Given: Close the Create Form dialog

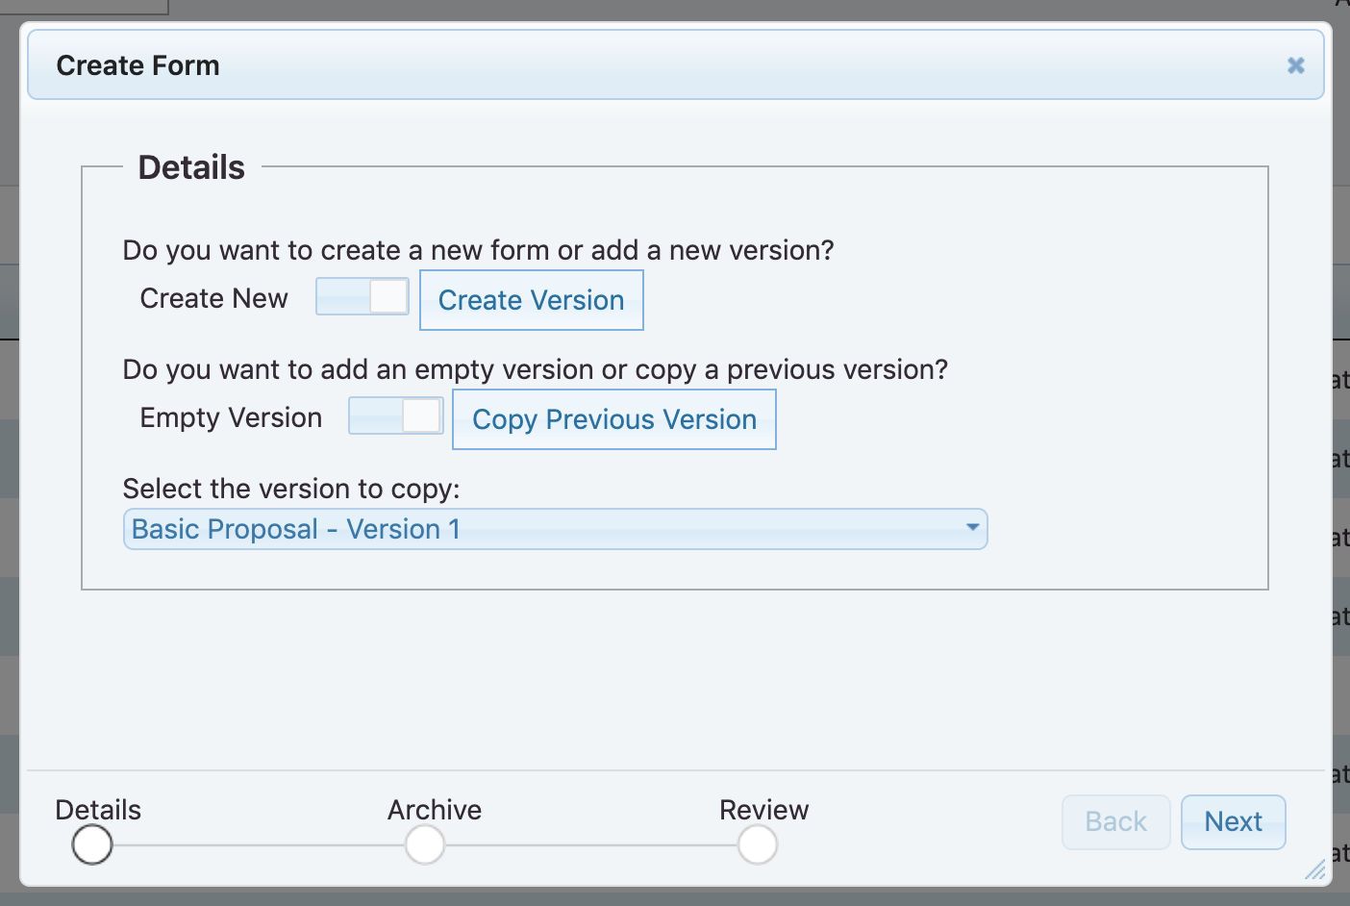Looking at the screenshot, I should tap(1295, 65).
